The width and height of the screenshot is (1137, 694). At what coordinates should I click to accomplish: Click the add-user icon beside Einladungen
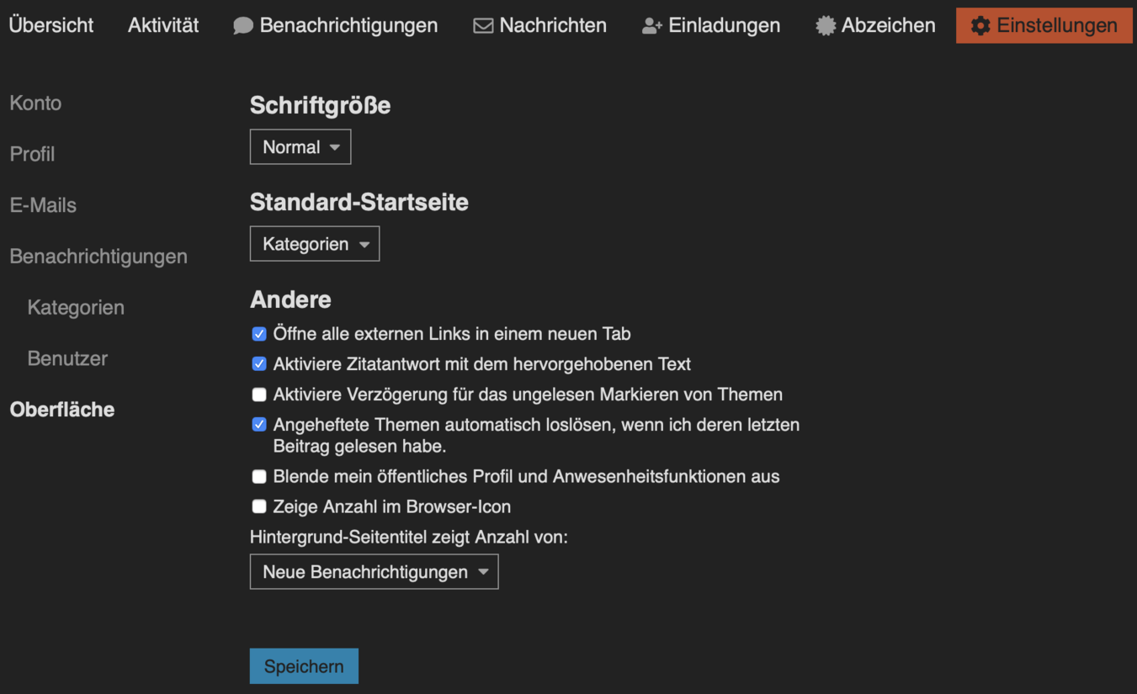pos(652,26)
